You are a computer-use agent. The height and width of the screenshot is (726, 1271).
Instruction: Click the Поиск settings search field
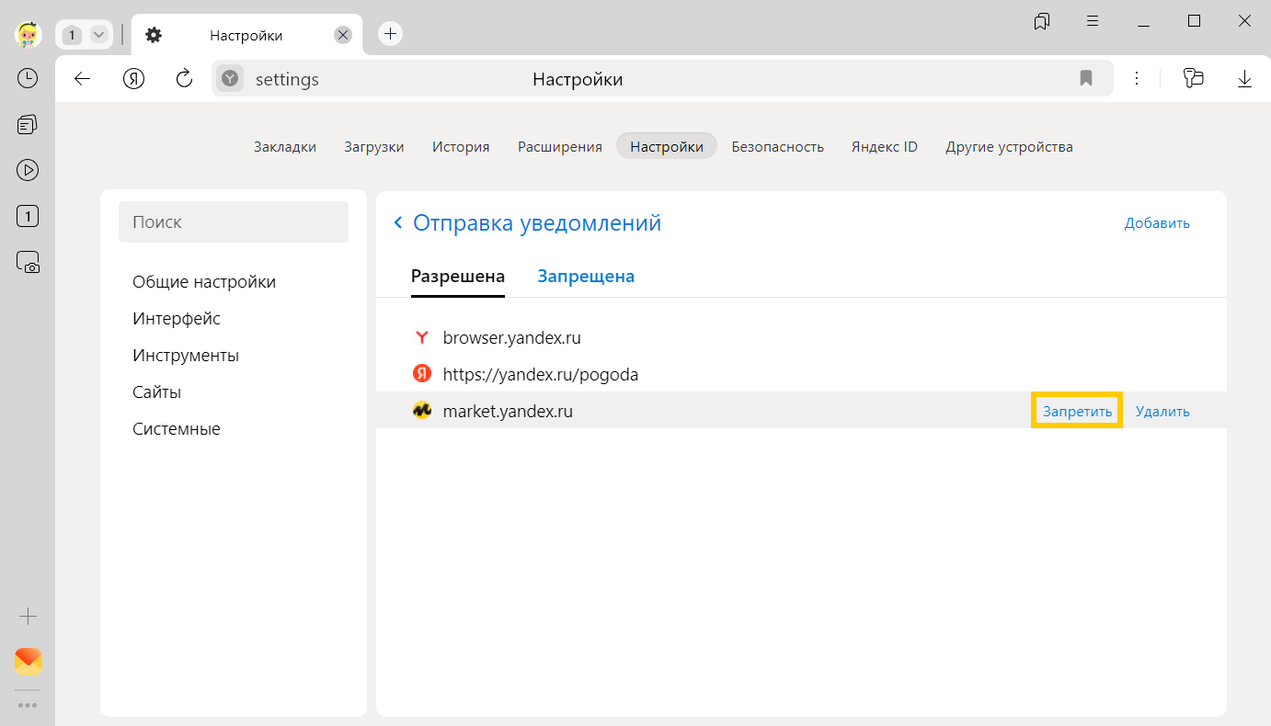234,222
